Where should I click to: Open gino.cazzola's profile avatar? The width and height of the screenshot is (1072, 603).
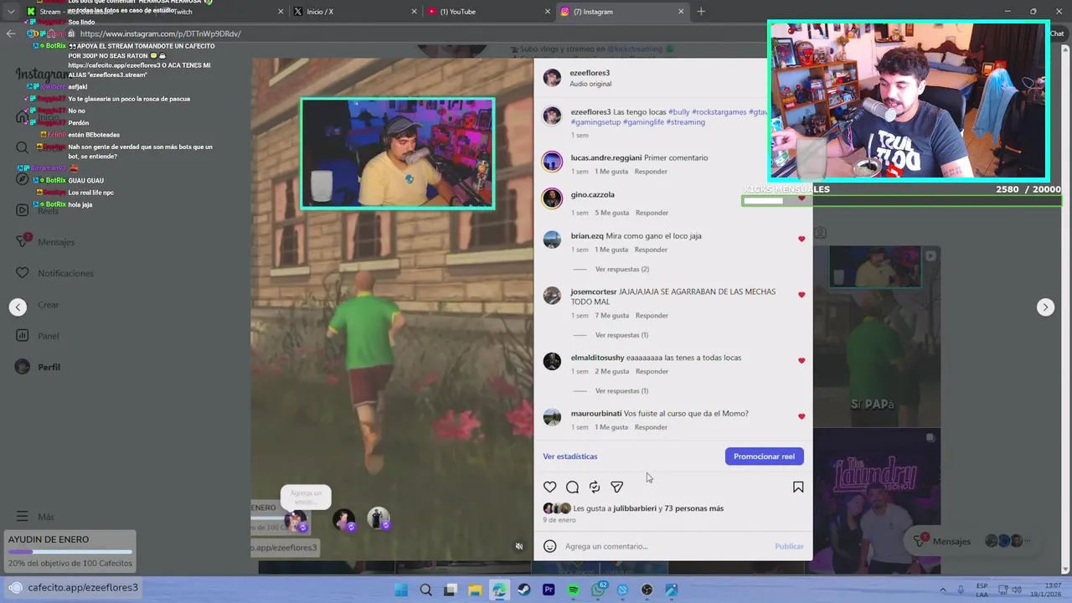(552, 198)
